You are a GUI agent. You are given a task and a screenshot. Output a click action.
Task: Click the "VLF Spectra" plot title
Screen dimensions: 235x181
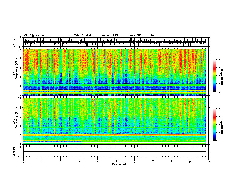tap(34, 35)
